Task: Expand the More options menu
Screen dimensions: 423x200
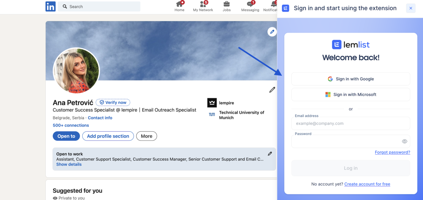Action: coord(147,136)
